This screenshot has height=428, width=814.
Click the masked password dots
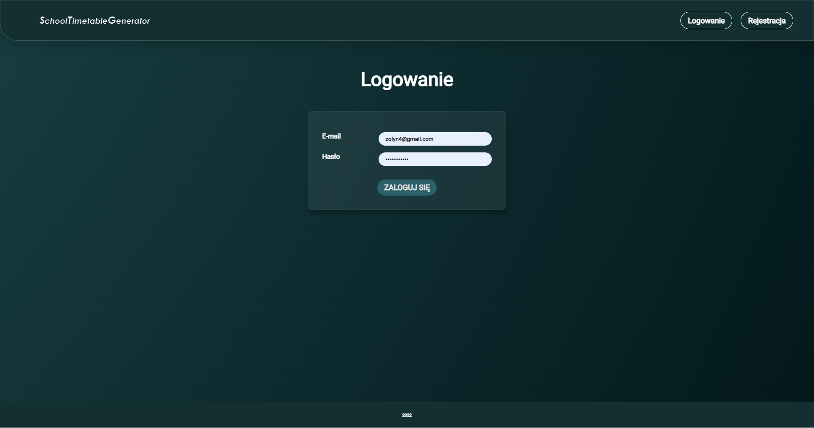click(397, 159)
